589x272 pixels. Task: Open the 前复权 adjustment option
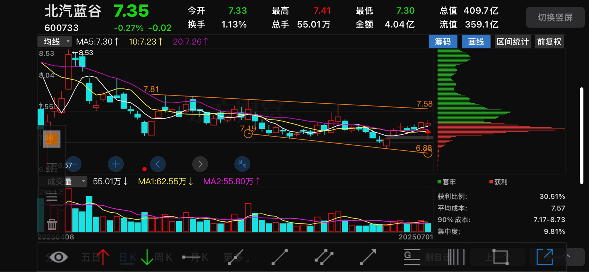pos(549,42)
